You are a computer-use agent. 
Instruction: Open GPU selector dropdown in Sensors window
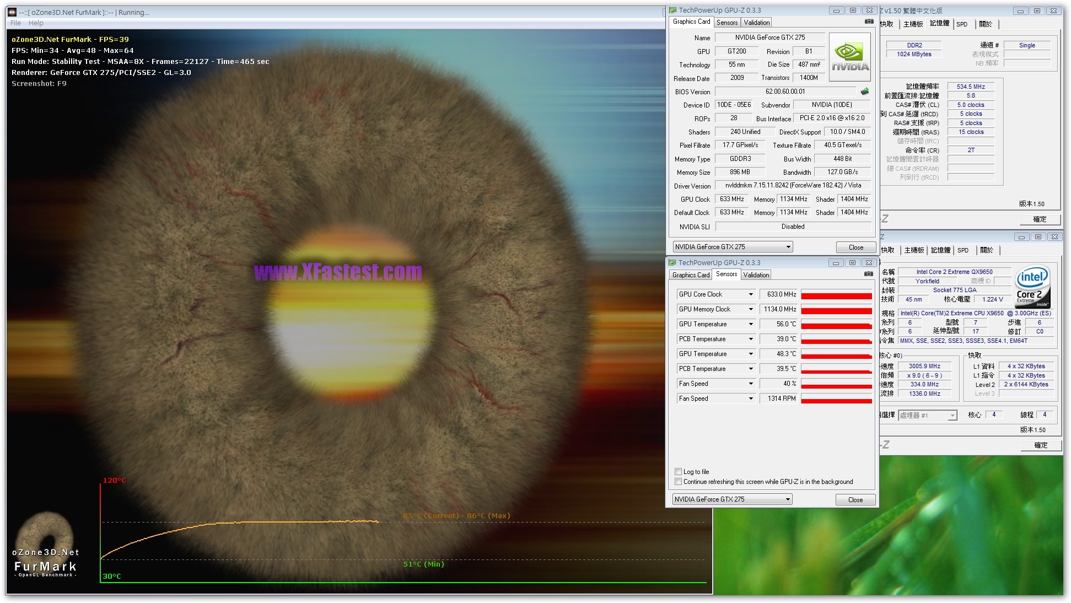pyautogui.click(x=788, y=499)
